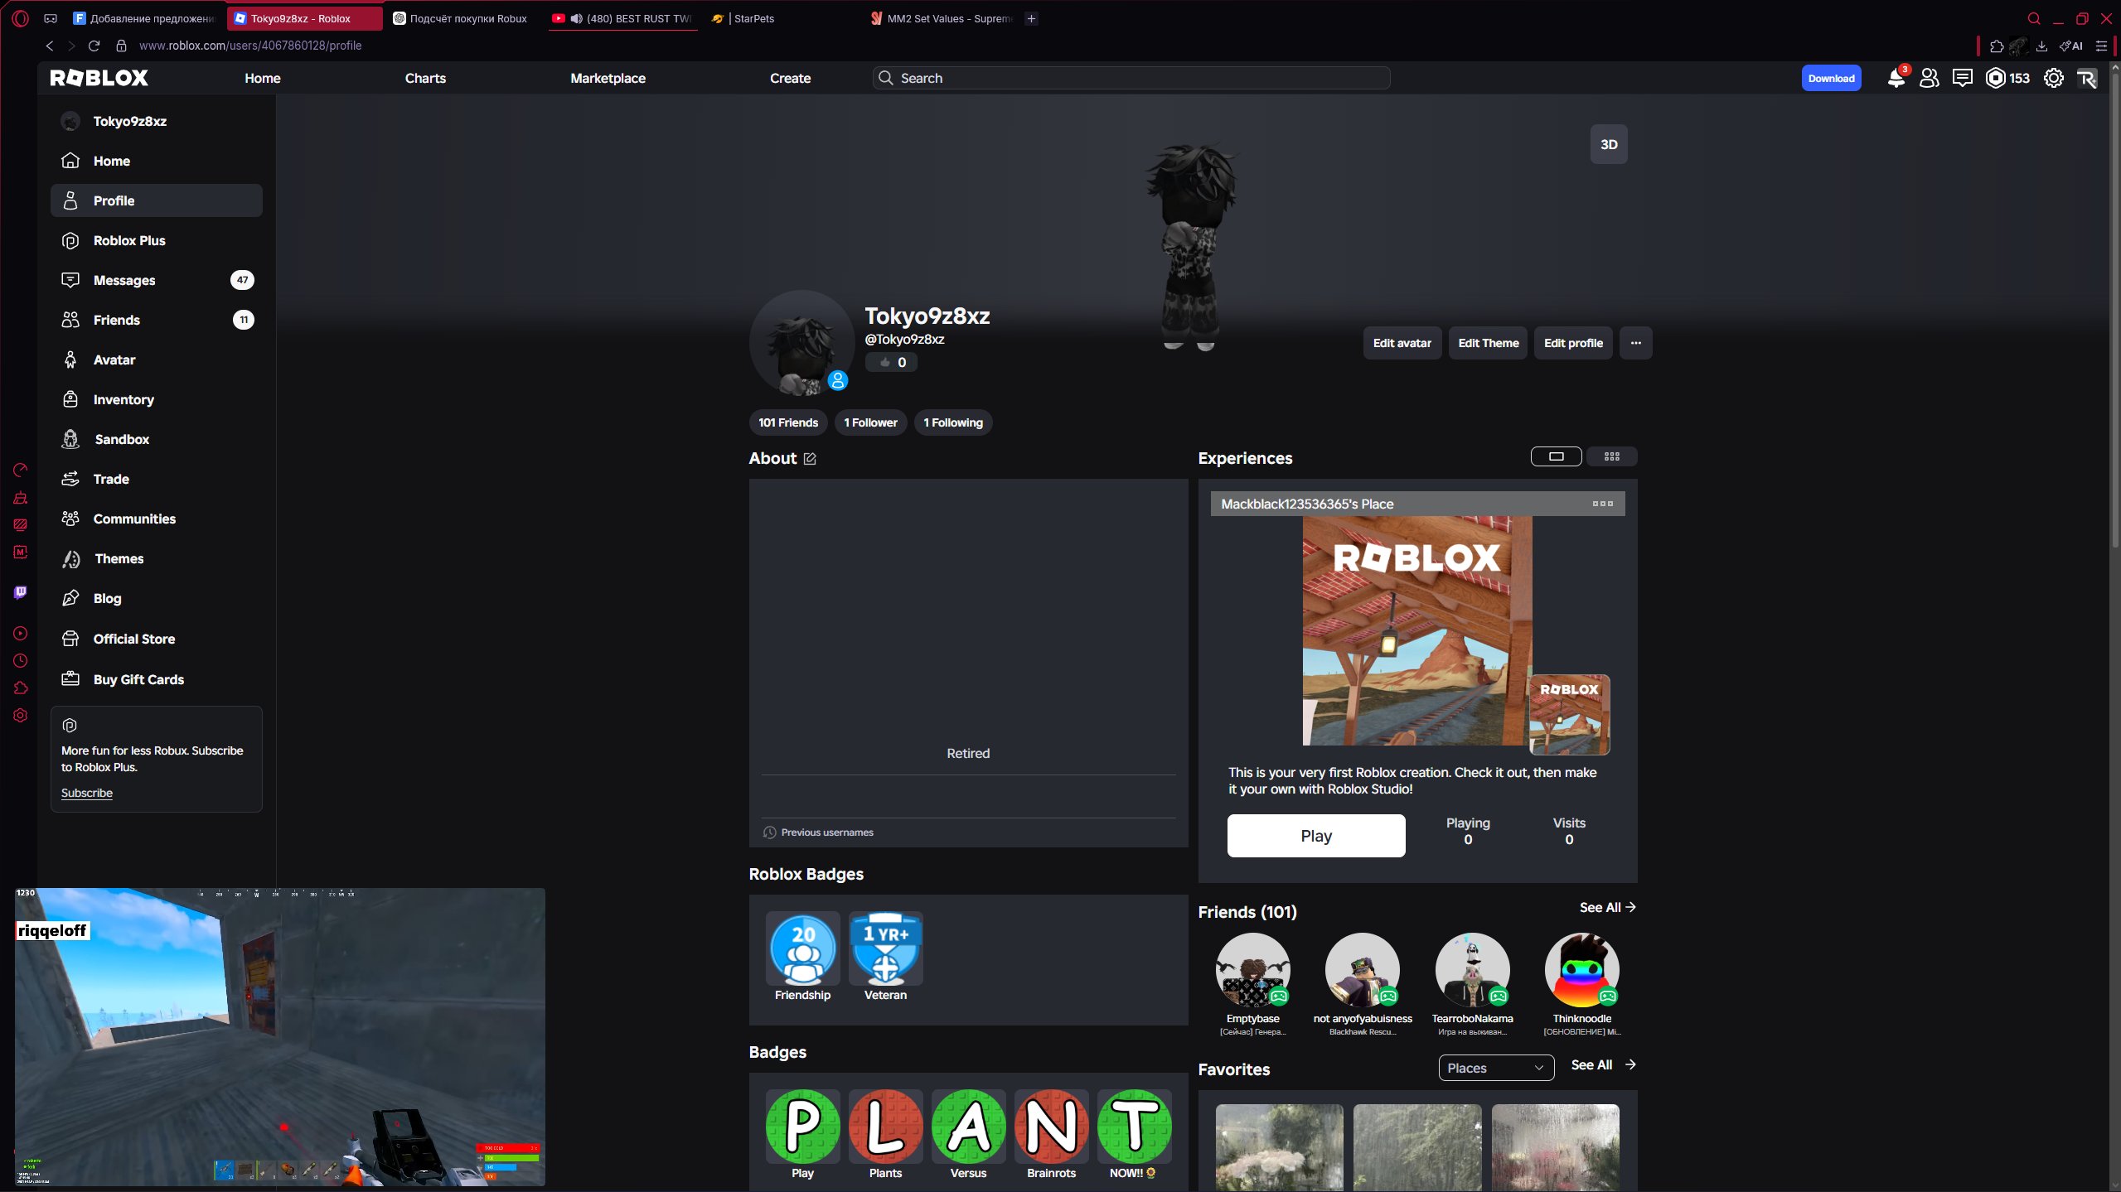Switch to MM2 Set Values browser tab
This screenshot has height=1192, width=2121.
pyautogui.click(x=942, y=18)
